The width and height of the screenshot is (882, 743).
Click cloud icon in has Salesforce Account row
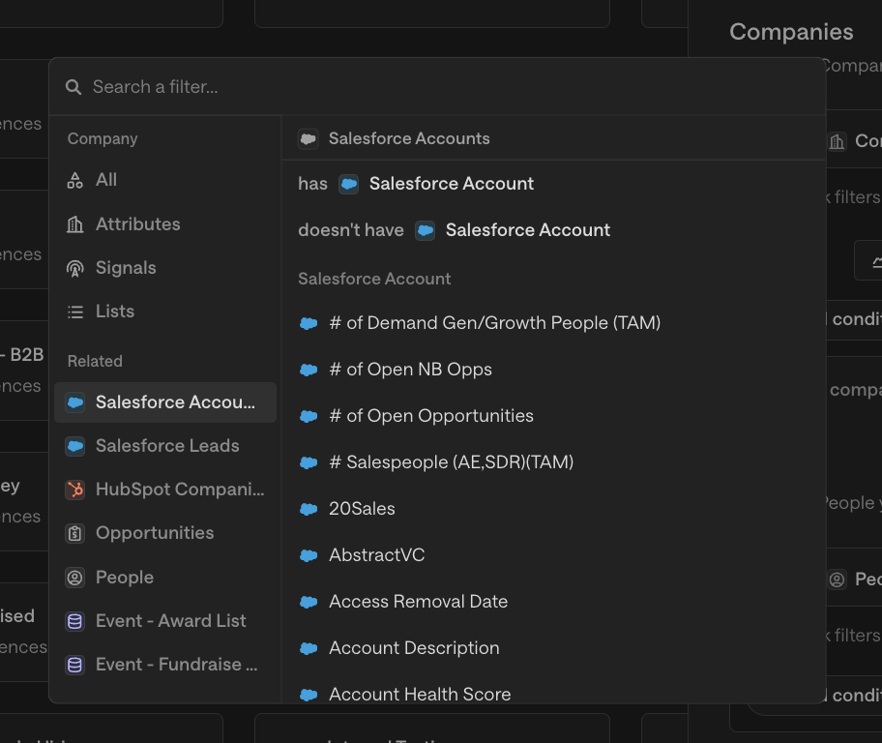coord(349,184)
